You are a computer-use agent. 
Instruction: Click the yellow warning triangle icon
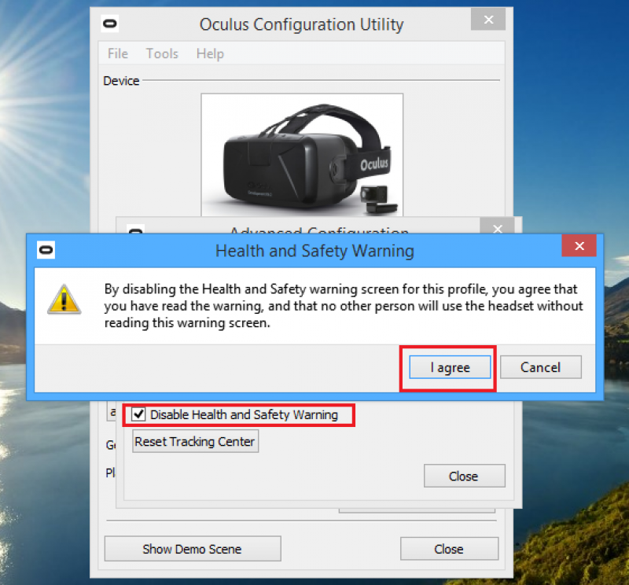[x=64, y=300]
